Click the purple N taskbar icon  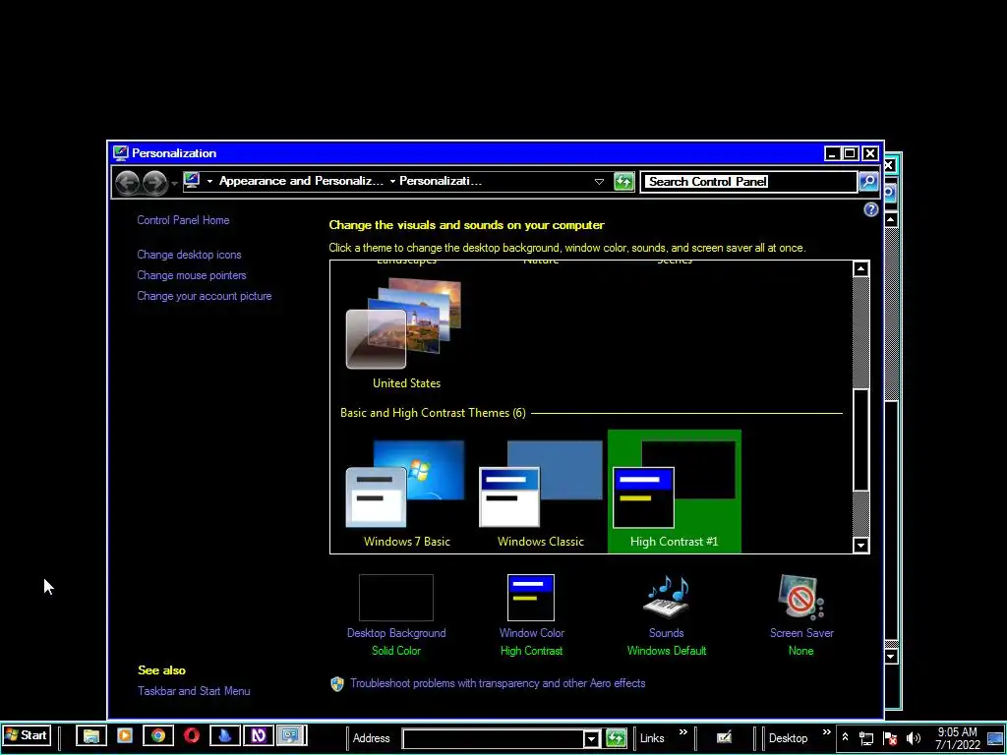259,735
